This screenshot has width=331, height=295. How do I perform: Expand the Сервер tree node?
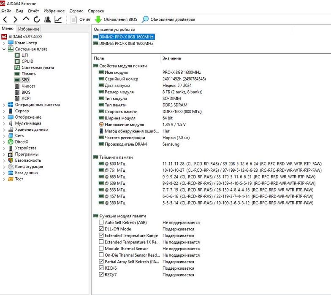pyautogui.click(x=4, y=111)
